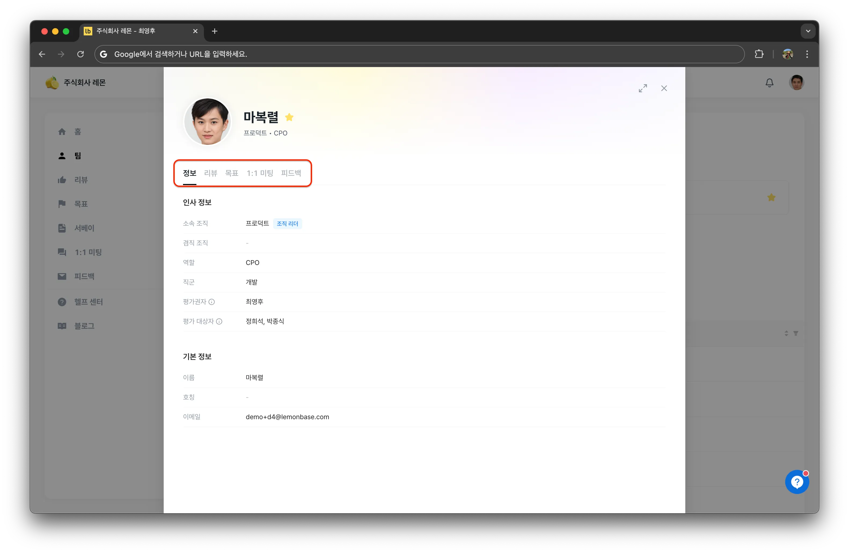Viewport: 849px width, 553px height.
Task: Click the info icon beside 평가권자
Action: pos(211,302)
